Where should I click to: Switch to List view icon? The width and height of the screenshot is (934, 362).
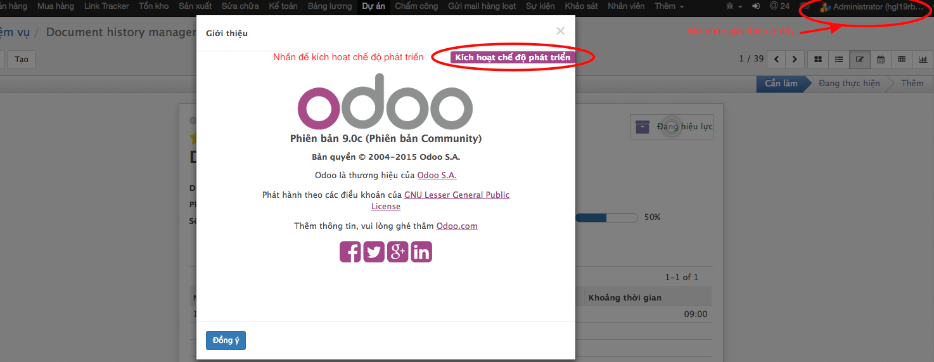coord(839,60)
